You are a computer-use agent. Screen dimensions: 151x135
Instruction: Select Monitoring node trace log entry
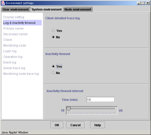coord(21,74)
